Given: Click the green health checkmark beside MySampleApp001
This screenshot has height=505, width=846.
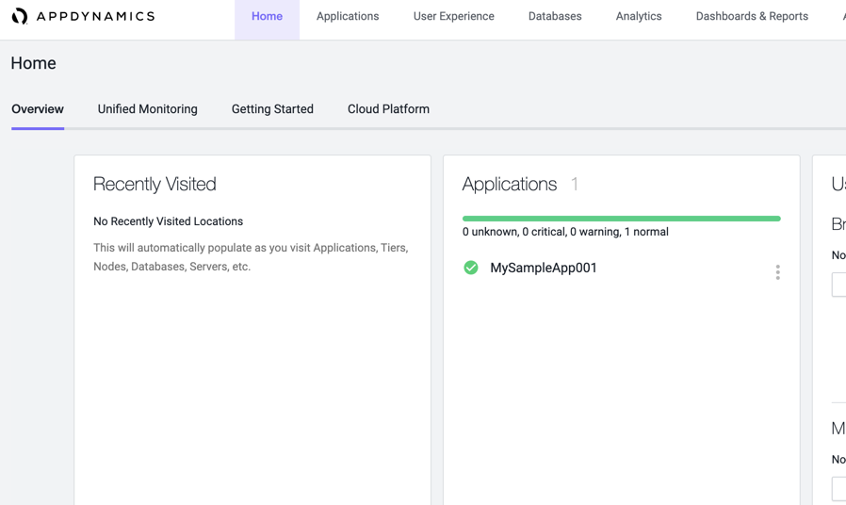Looking at the screenshot, I should pyautogui.click(x=471, y=268).
